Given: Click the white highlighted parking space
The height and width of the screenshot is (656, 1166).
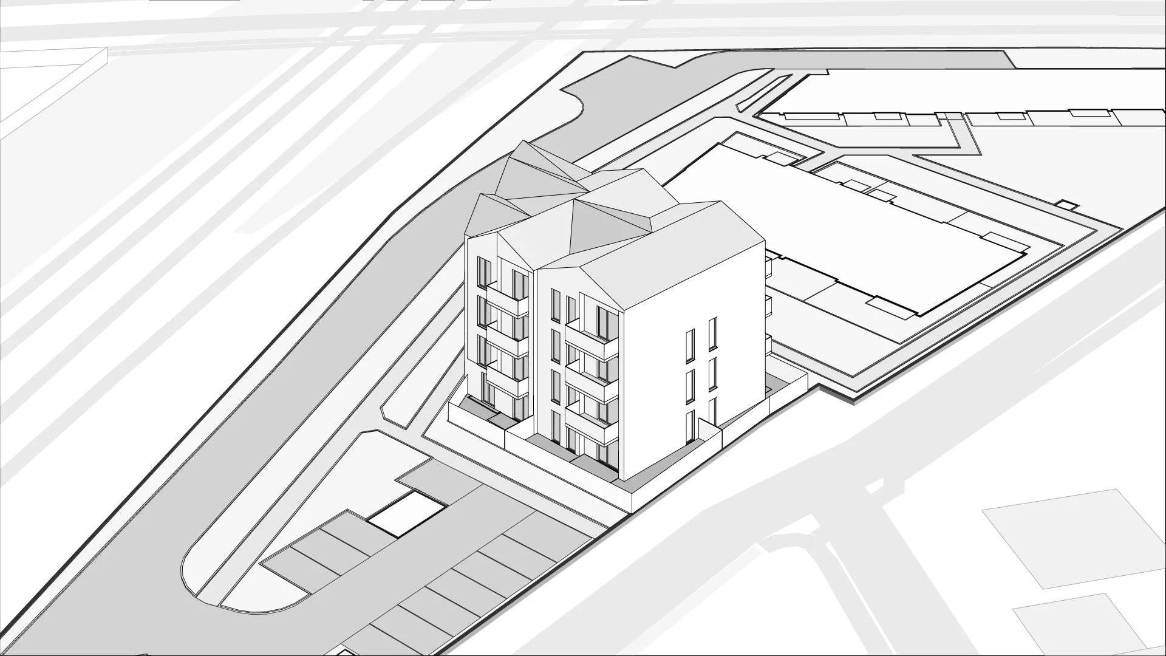Looking at the screenshot, I should (407, 513).
